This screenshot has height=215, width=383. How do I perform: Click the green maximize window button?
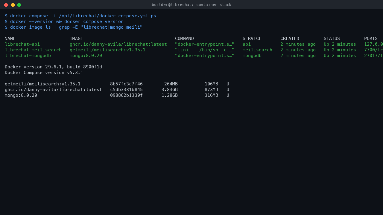(19, 5)
